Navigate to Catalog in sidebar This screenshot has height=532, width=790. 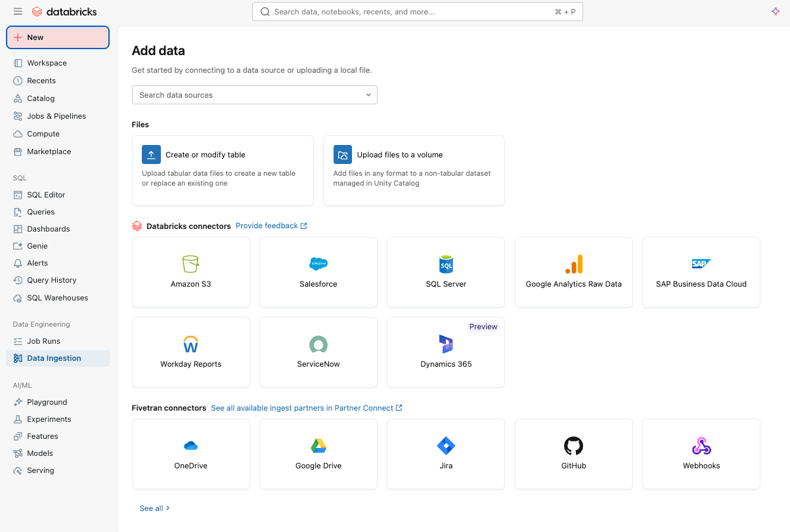click(41, 98)
